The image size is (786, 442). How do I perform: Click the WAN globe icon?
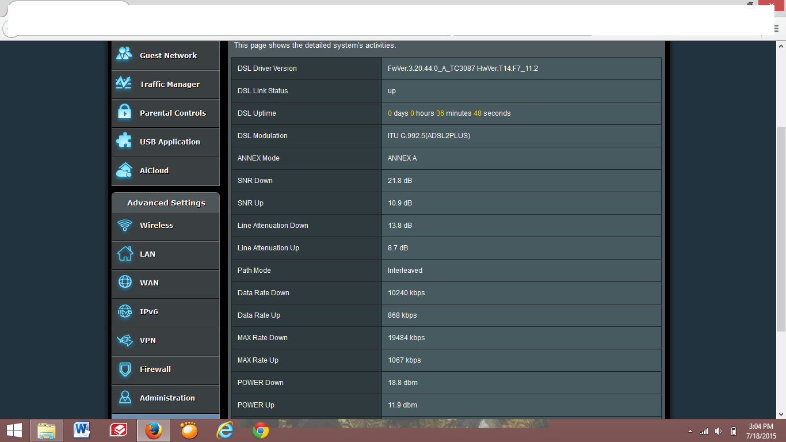click(x=125, y=283)
